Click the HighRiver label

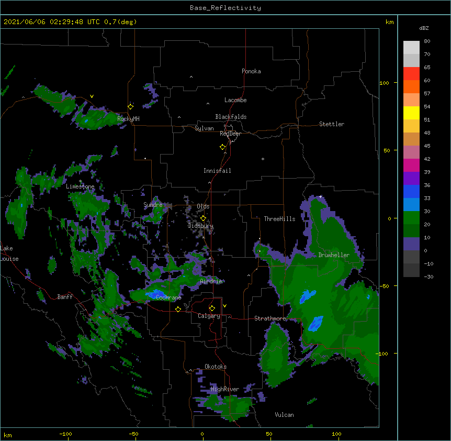click(x=225, y=389)
